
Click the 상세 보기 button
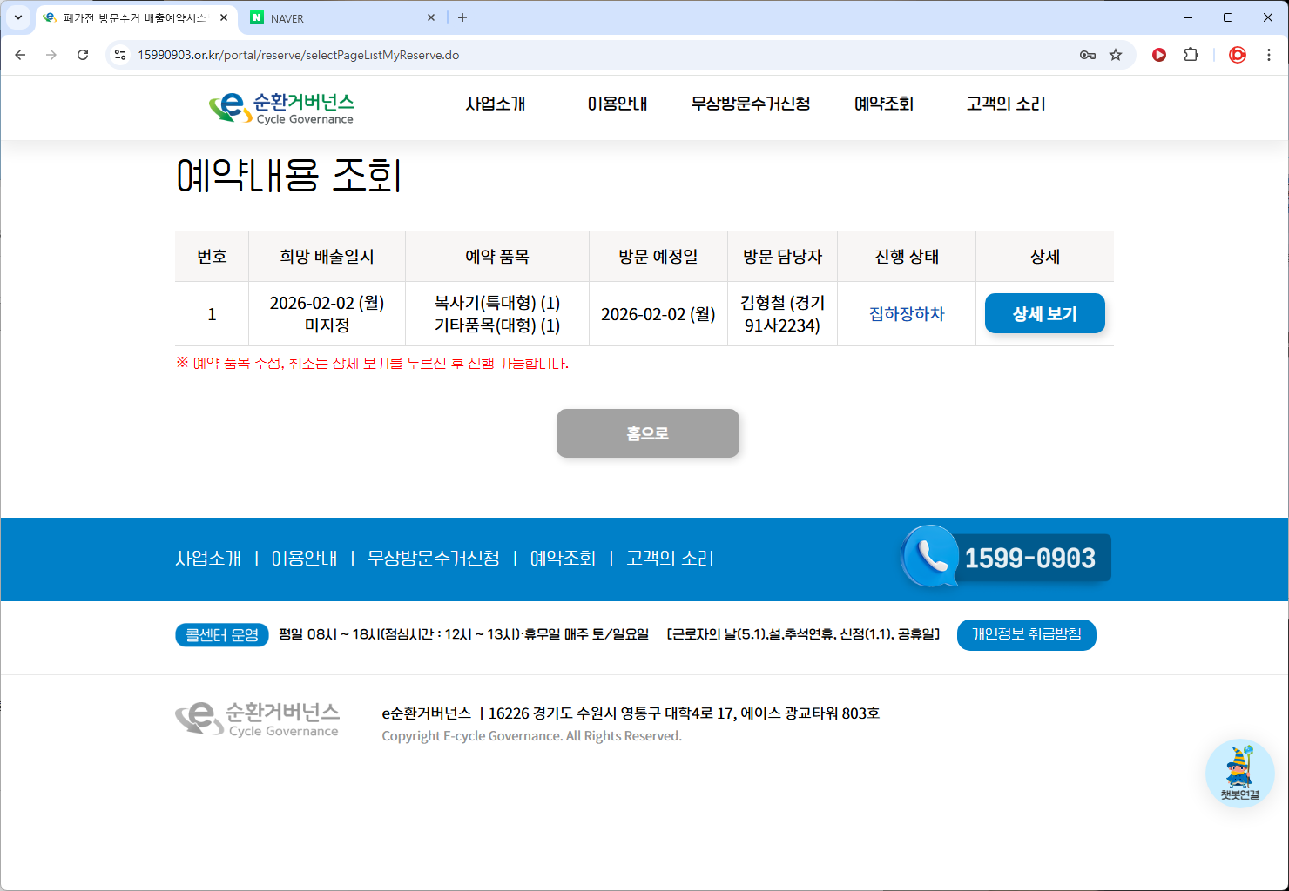[1044, 313]
